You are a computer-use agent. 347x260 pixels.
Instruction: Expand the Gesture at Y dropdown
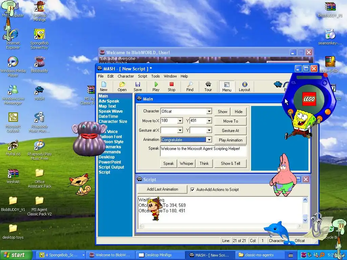(x=209, y=130)
